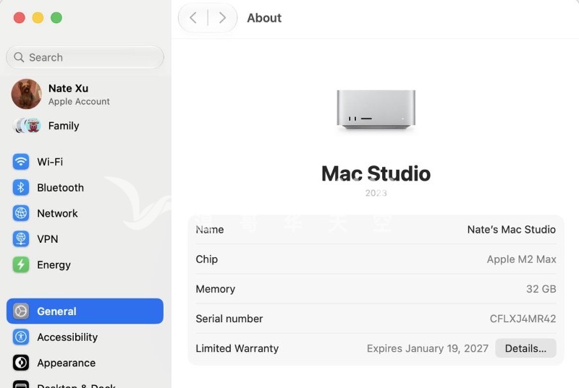
Task: Click the VPN sidebar icon
Action: (x=21, y=238)
